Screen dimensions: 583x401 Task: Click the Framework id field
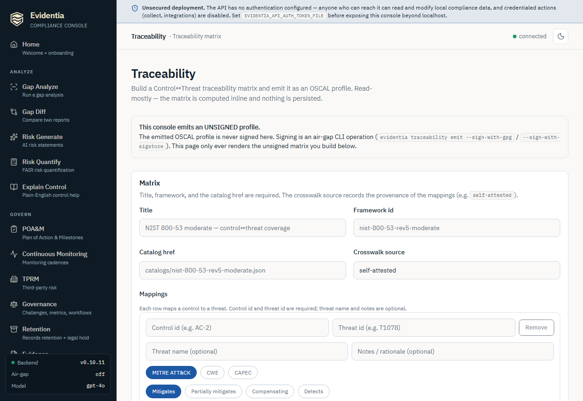coord(457,228)
